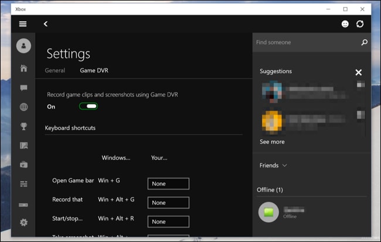Go back with the back arrow
381x242 pixels.
pos(46,24)
